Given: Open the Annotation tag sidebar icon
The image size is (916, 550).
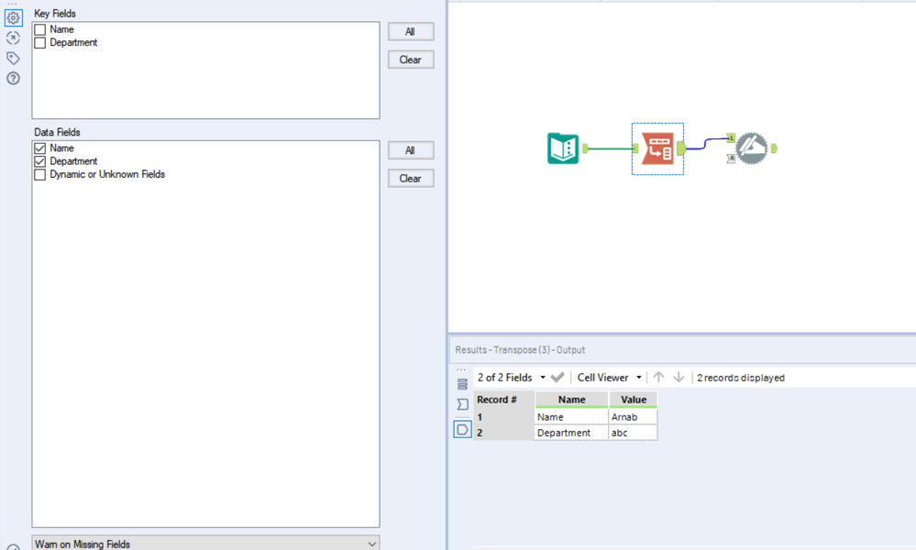Looking at the screenshot, I should click(13, 58).
